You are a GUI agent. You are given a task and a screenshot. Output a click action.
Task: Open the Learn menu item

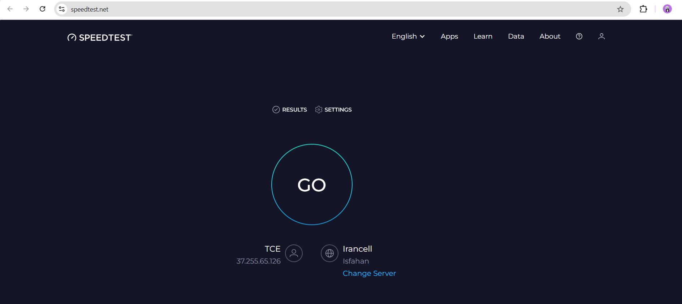483,36
